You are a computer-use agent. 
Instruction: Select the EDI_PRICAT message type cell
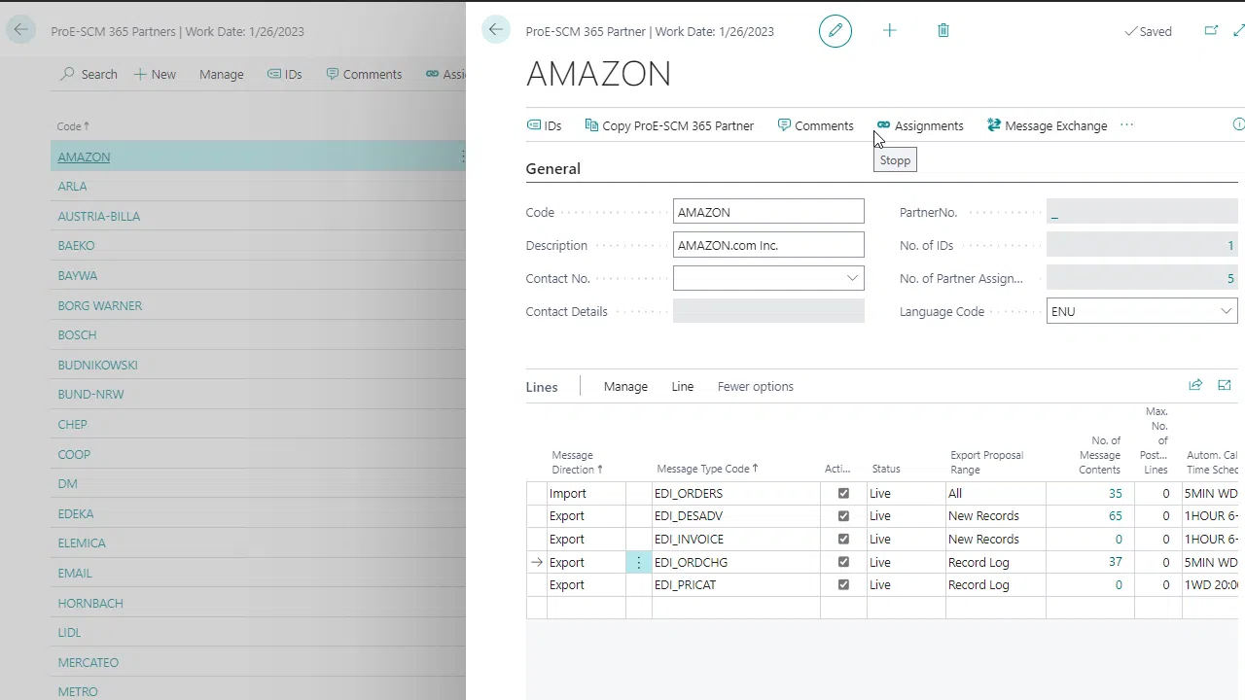click(736, 585)
